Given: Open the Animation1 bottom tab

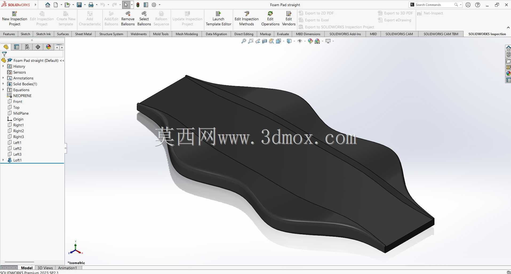Looking at the screenshot, I should pyautogui.click(x=67, y=268).
